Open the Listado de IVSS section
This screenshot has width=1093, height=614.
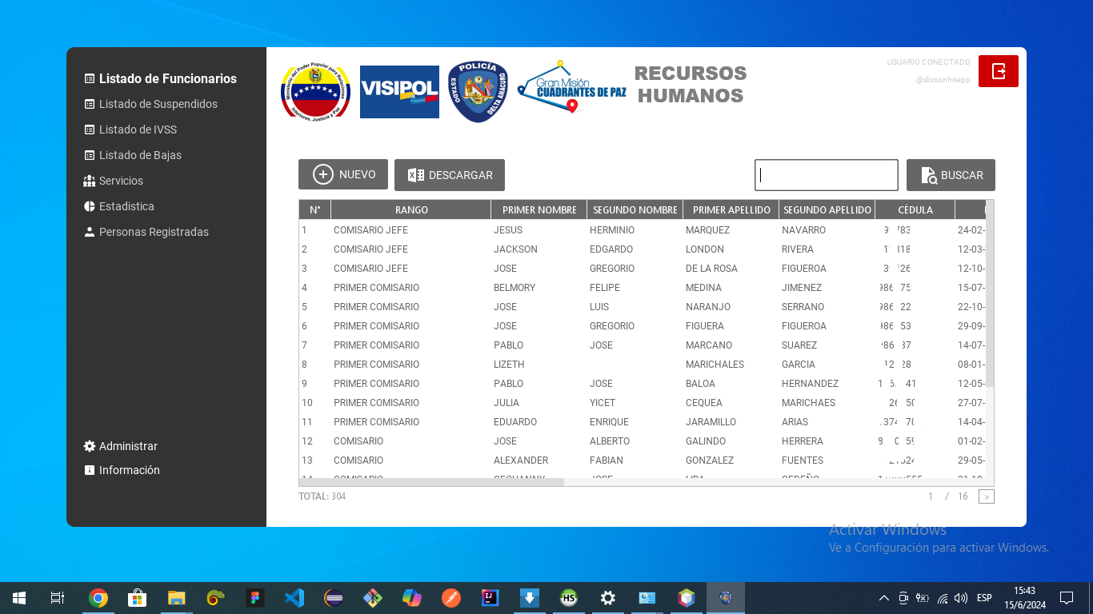[136, 130]
